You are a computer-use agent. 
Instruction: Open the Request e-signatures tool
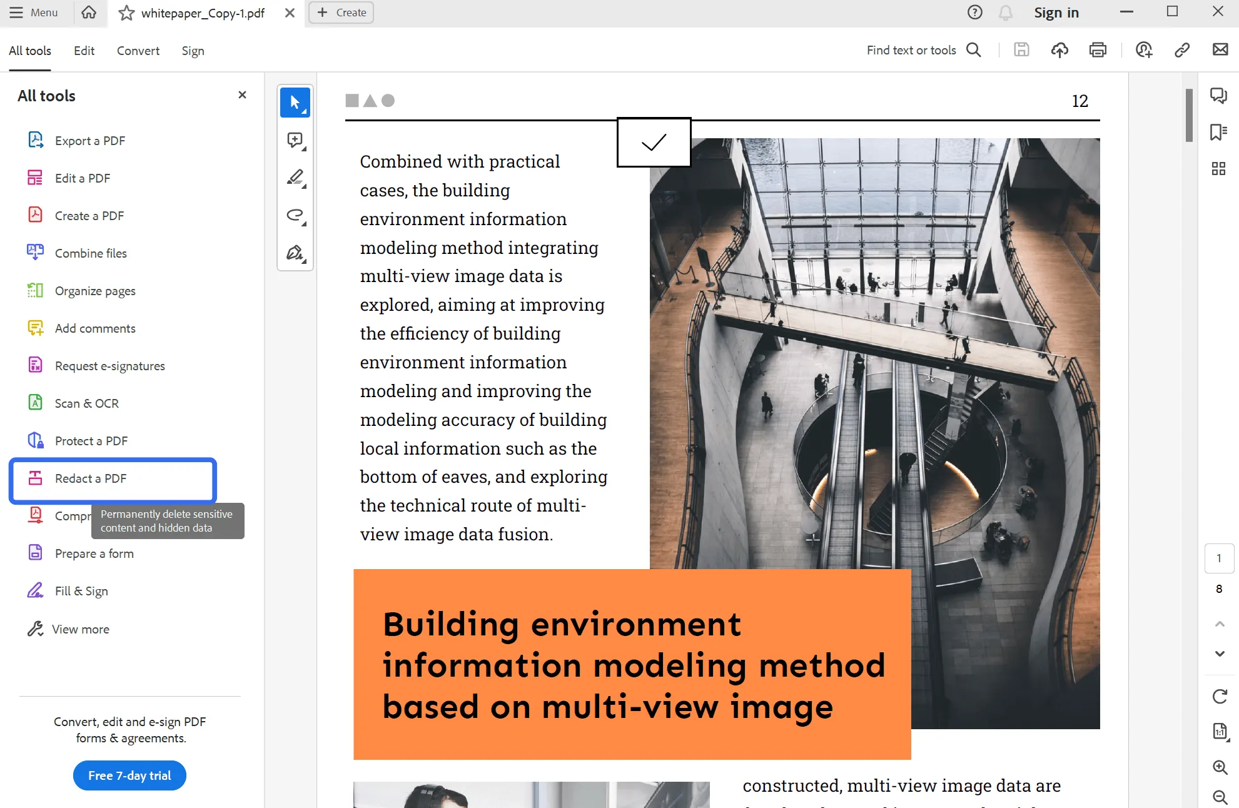[x=110, y=365]
